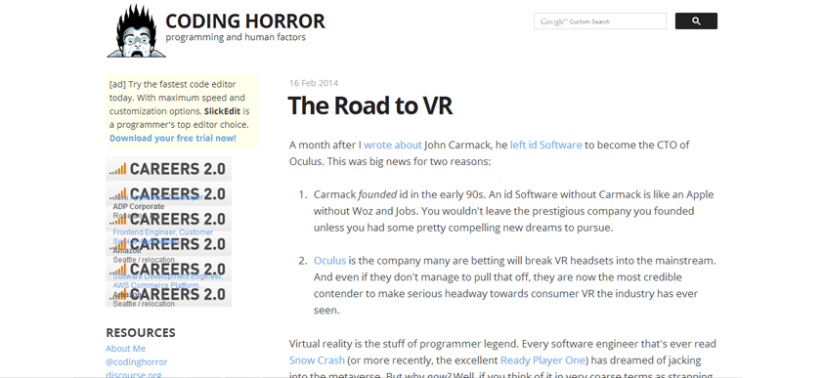Screen dimensions: 824x378
Task: Open The Road to VR article title
Action: pyautogui.click(x=370, y=105)
